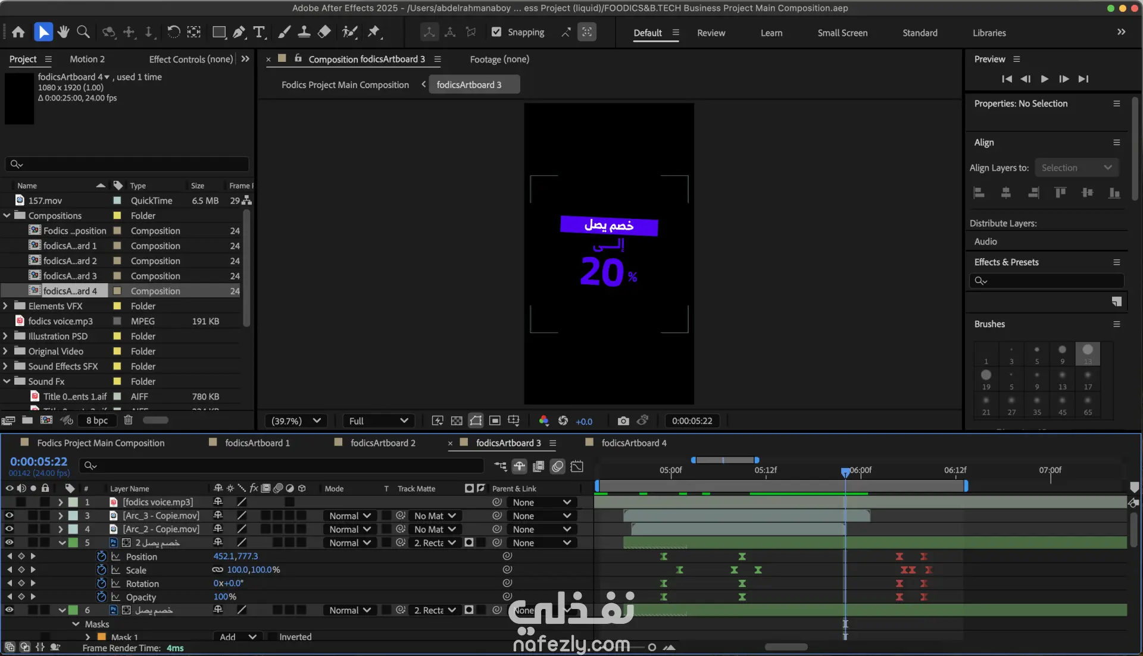Select the Zoom magnifier tool
Screen dimensions: 1143x656
tap(83, 32)
